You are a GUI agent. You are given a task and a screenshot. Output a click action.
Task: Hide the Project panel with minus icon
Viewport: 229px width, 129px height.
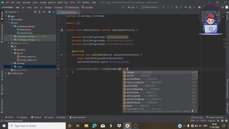(x=54, y=12)
